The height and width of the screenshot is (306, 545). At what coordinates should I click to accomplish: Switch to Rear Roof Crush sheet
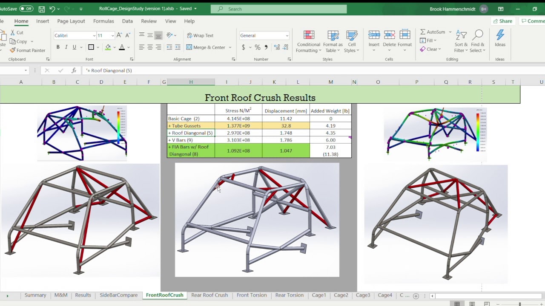(x=209, y=295)
